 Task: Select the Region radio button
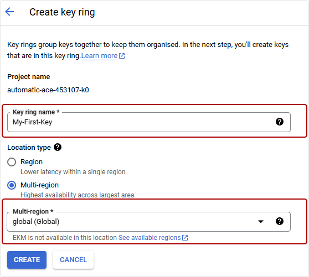click(x=12, y=162)
